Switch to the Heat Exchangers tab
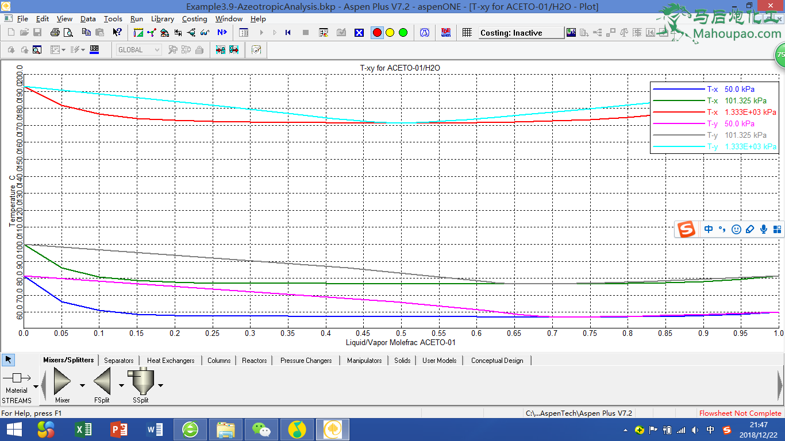The width and height of the screenshot is (785, 441). (x=171, y=361)
